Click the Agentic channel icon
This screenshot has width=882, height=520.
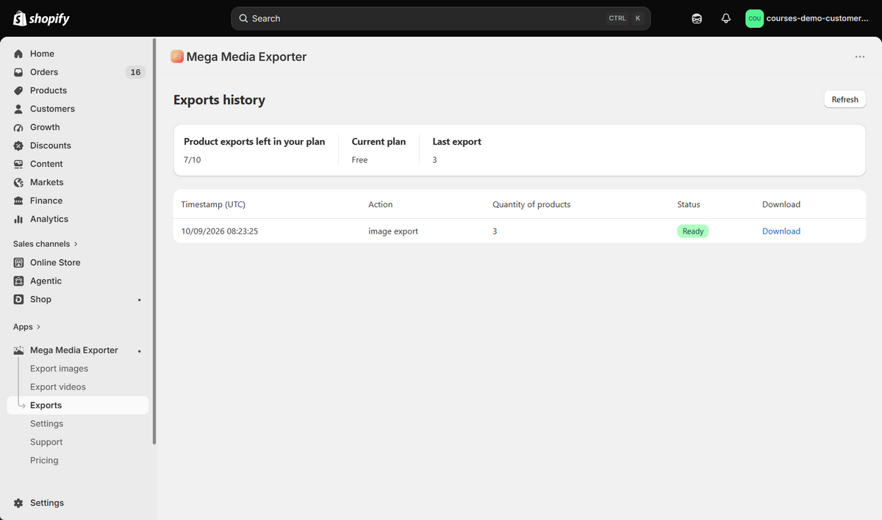coord(18,281)
